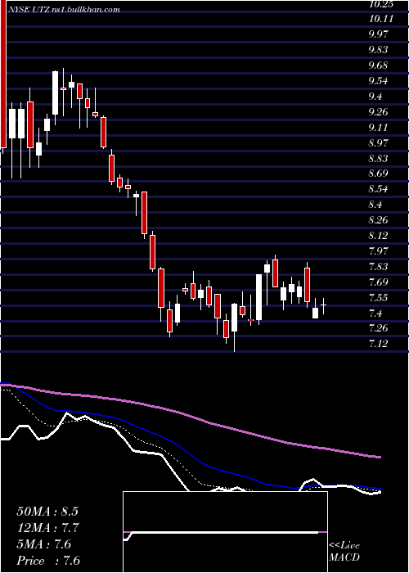Click the purple 50MA line
Viewport: 409px width, 573px height.
190,415
